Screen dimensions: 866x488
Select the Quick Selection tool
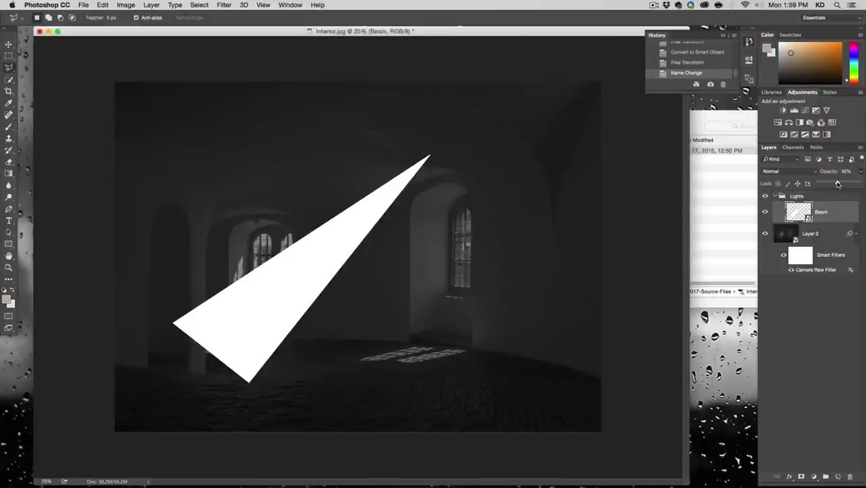tap(9, 79)
